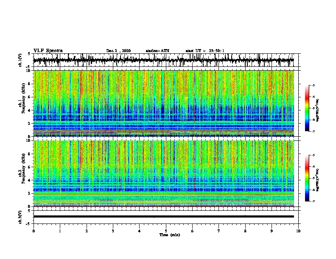Click the "5" voltage tick of ch.1(V) panel
This screenshot has width=336, height=259.
(29, 54)
